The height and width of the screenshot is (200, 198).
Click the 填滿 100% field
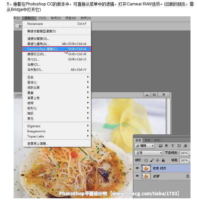pos(184,160)
